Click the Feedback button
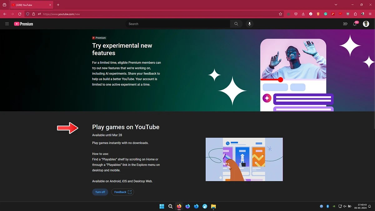This screenshot has width=375, height=211. (122, 192)
